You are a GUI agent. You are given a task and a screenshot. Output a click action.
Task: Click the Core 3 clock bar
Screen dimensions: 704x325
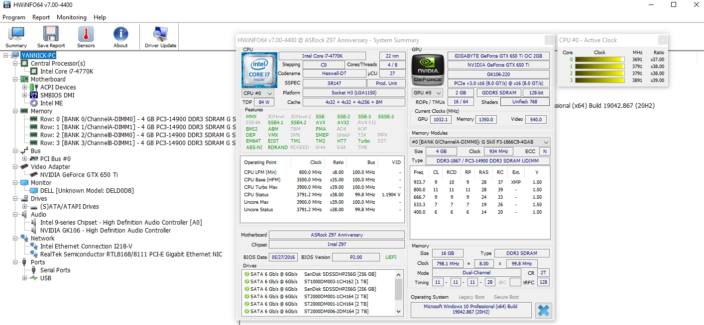(599, 80)
